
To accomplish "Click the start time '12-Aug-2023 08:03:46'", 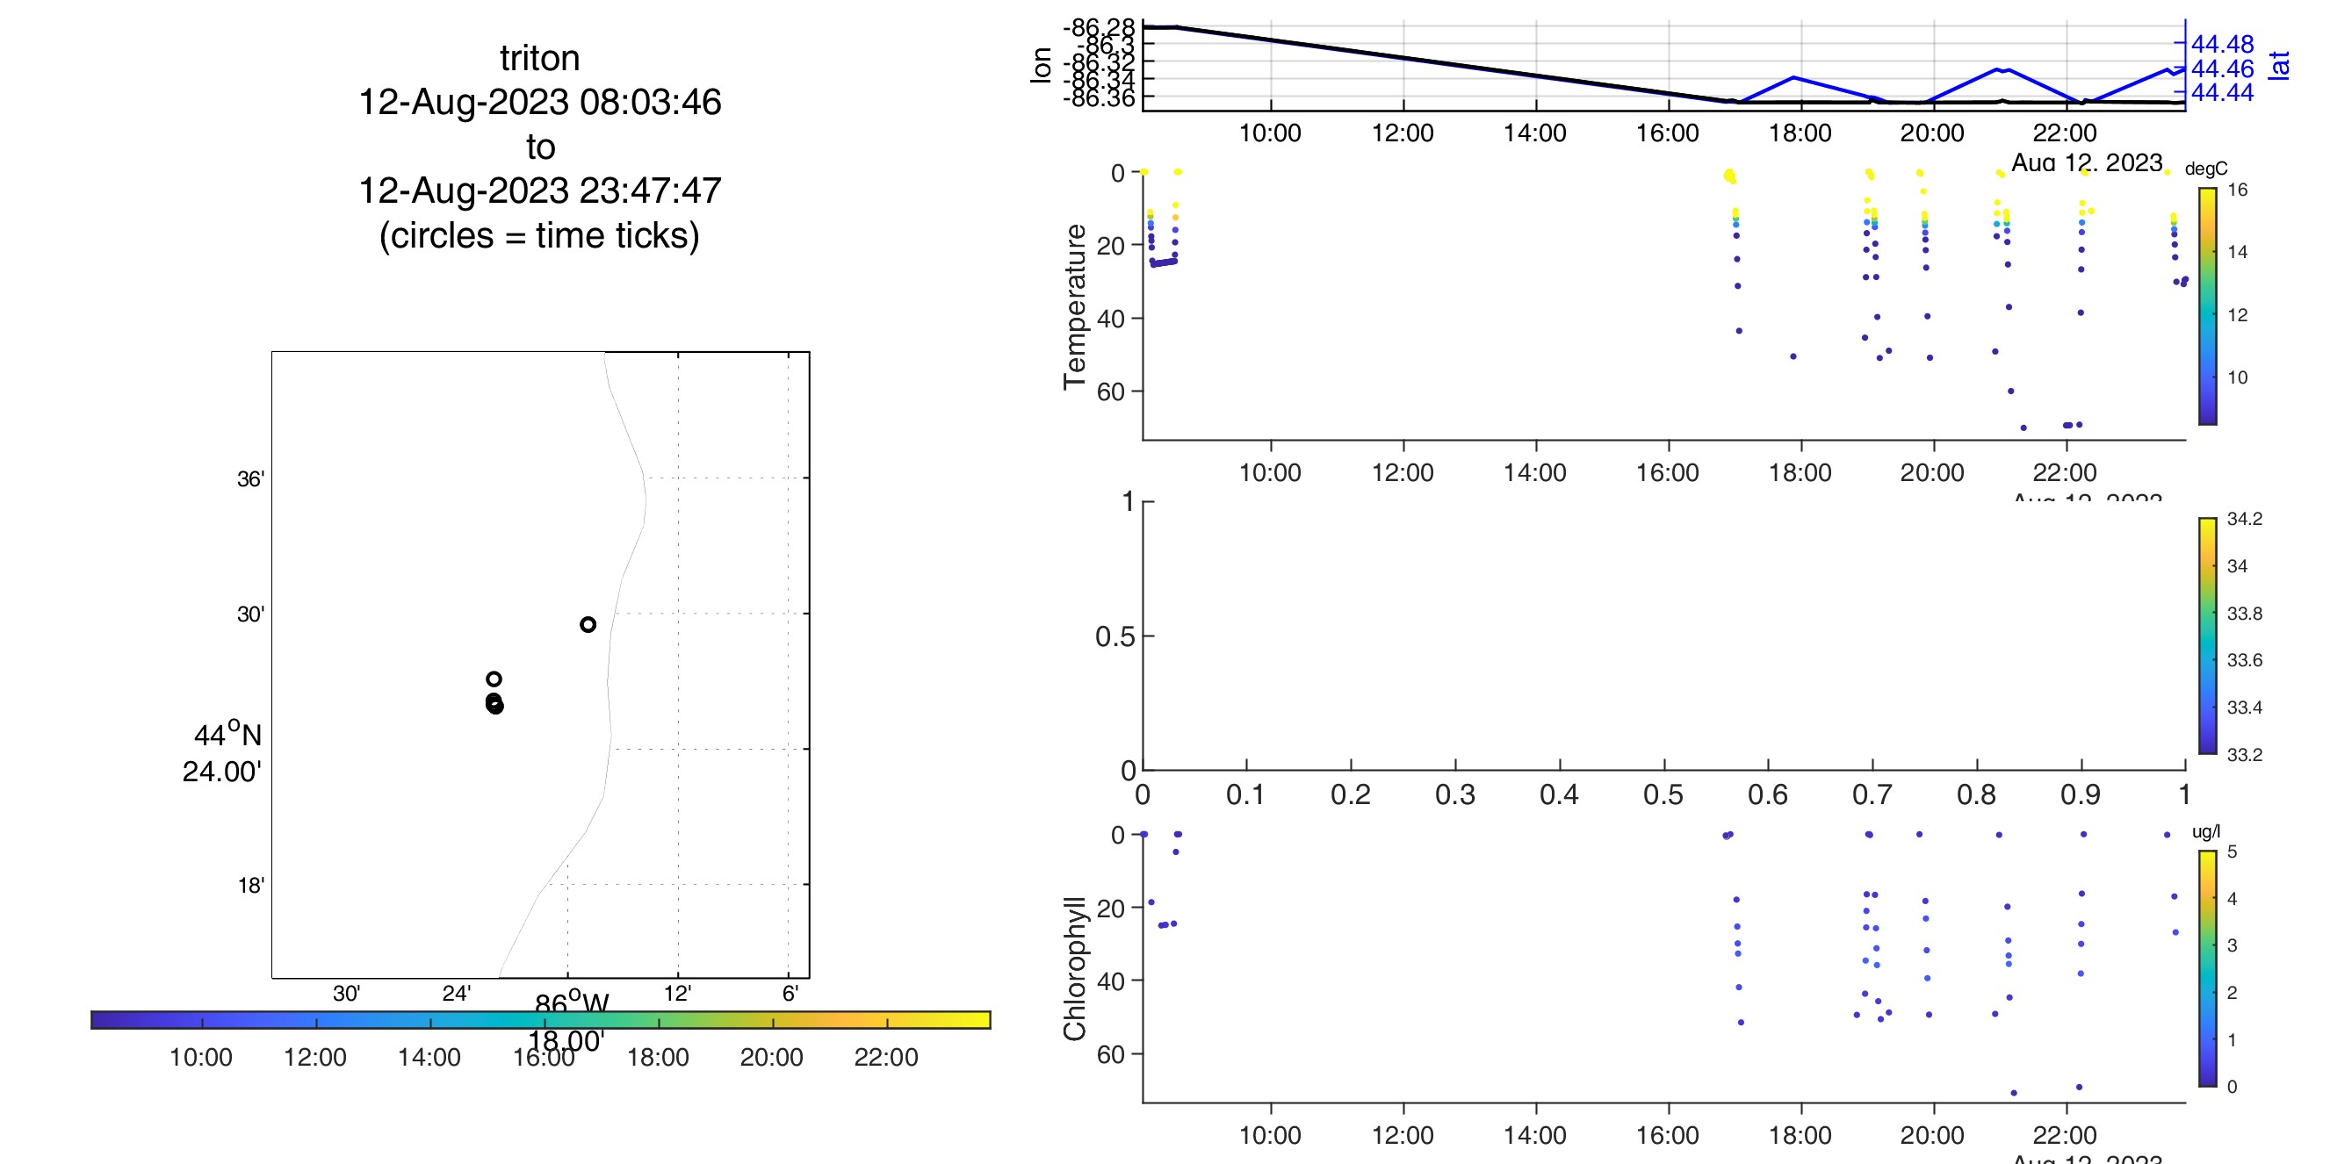I will pos(540,102).
